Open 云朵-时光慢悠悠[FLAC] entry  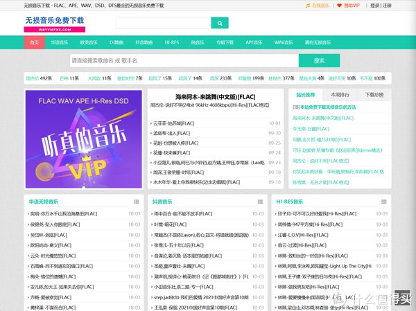53,256
